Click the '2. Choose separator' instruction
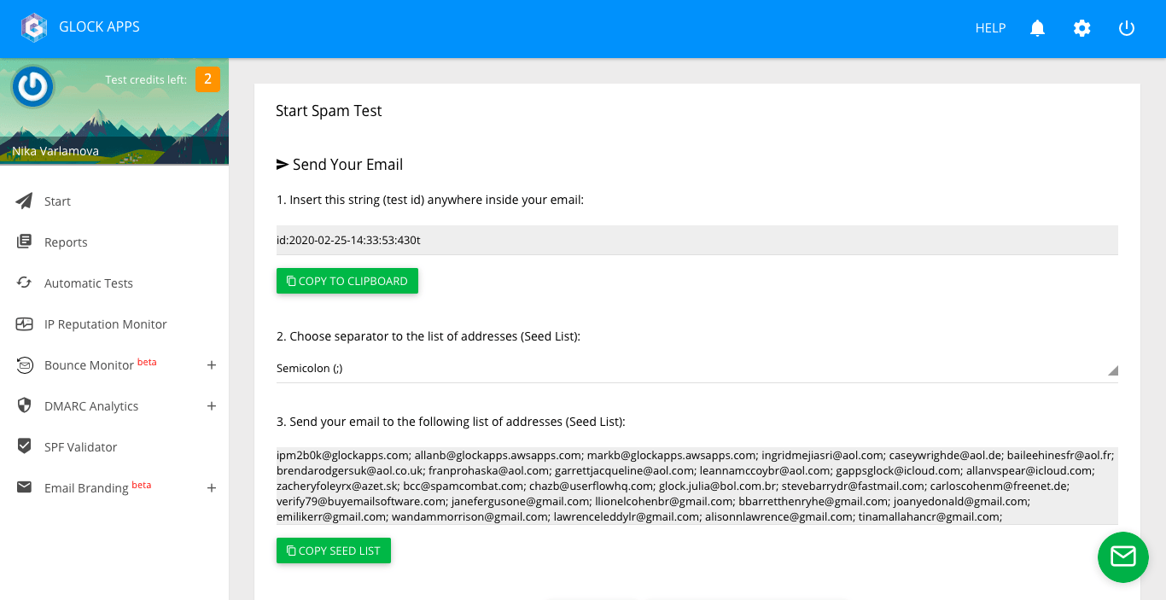 [x=428, y=336]
